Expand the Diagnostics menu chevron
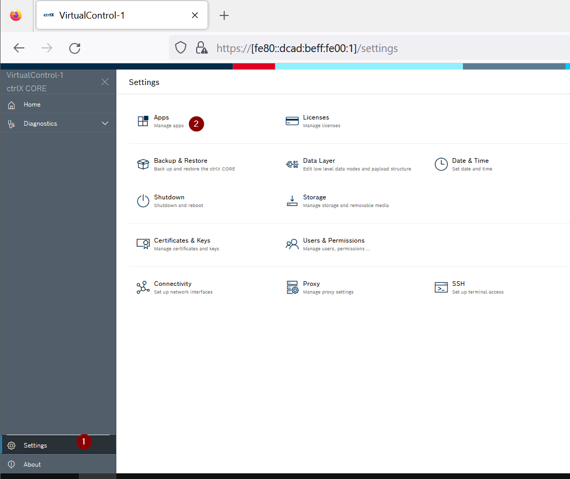This screenshot has width=570, height=479. [105, 123]
